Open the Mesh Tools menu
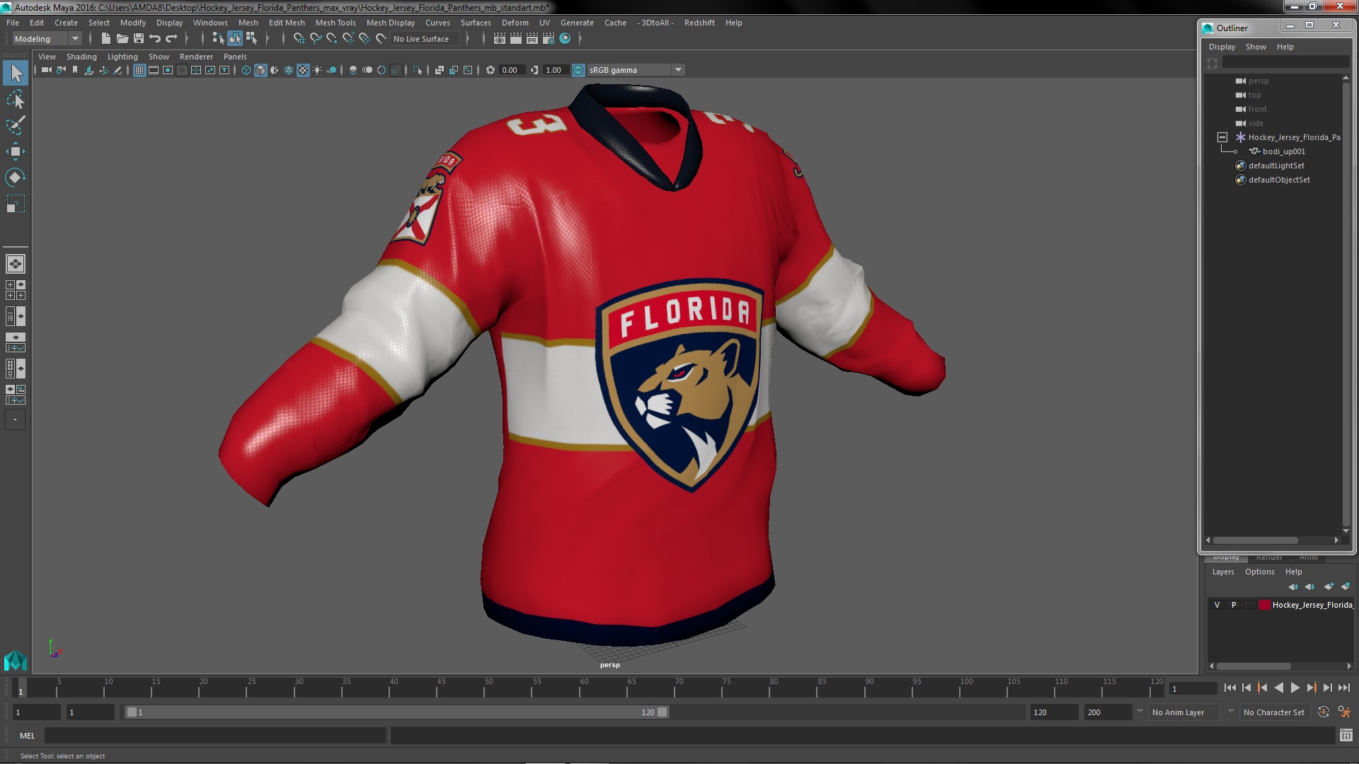The height and width of the screenshot is (764, 1359). pyautogui.click(x=336, y=23)
